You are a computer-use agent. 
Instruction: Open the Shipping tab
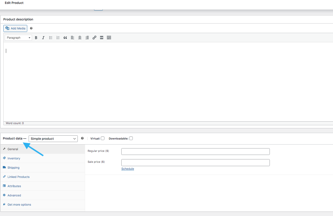[x=43, y=168]
